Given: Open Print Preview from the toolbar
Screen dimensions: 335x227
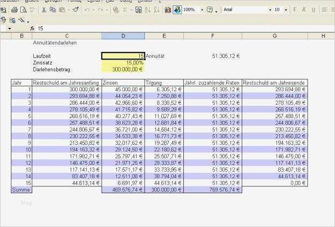Looking at the screenshot, I should (x=23, y=10).
